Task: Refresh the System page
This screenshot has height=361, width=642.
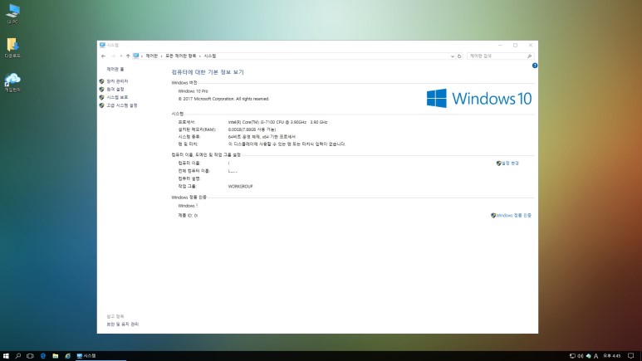Action: (x=459, y=56)
